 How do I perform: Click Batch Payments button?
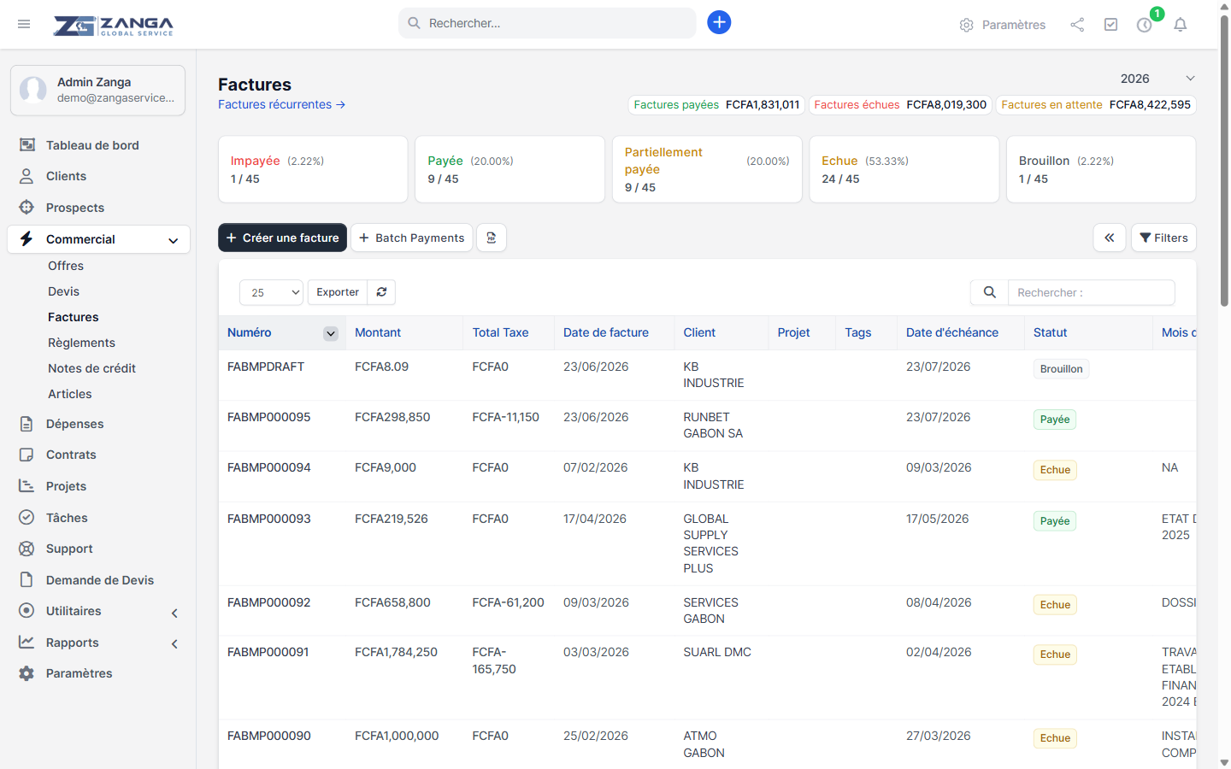411,238
